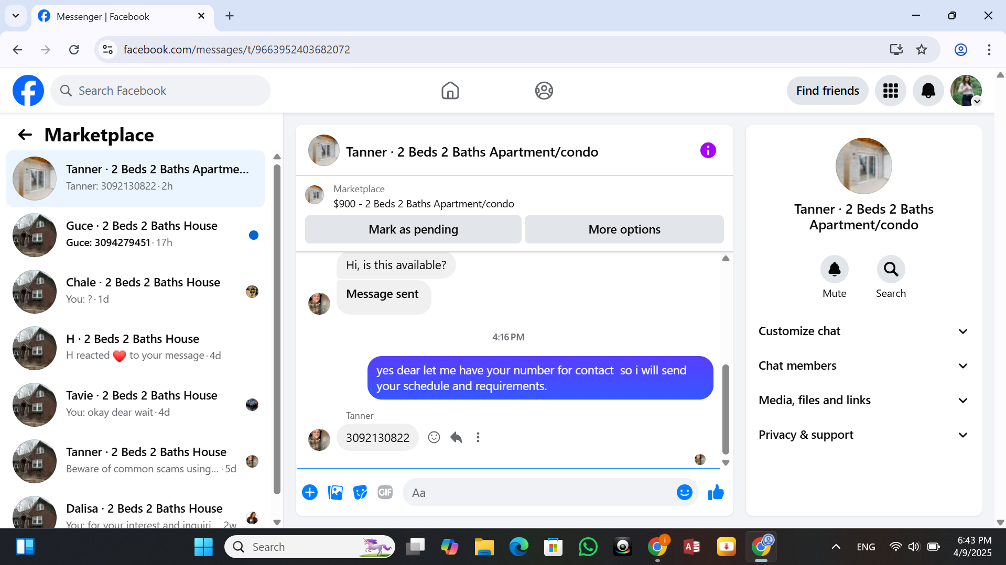Open the volume control in system tray
1006x565 pixels.
914,547
